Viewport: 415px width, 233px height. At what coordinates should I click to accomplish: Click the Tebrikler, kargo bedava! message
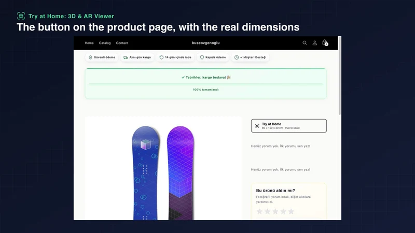coord(206,77)
